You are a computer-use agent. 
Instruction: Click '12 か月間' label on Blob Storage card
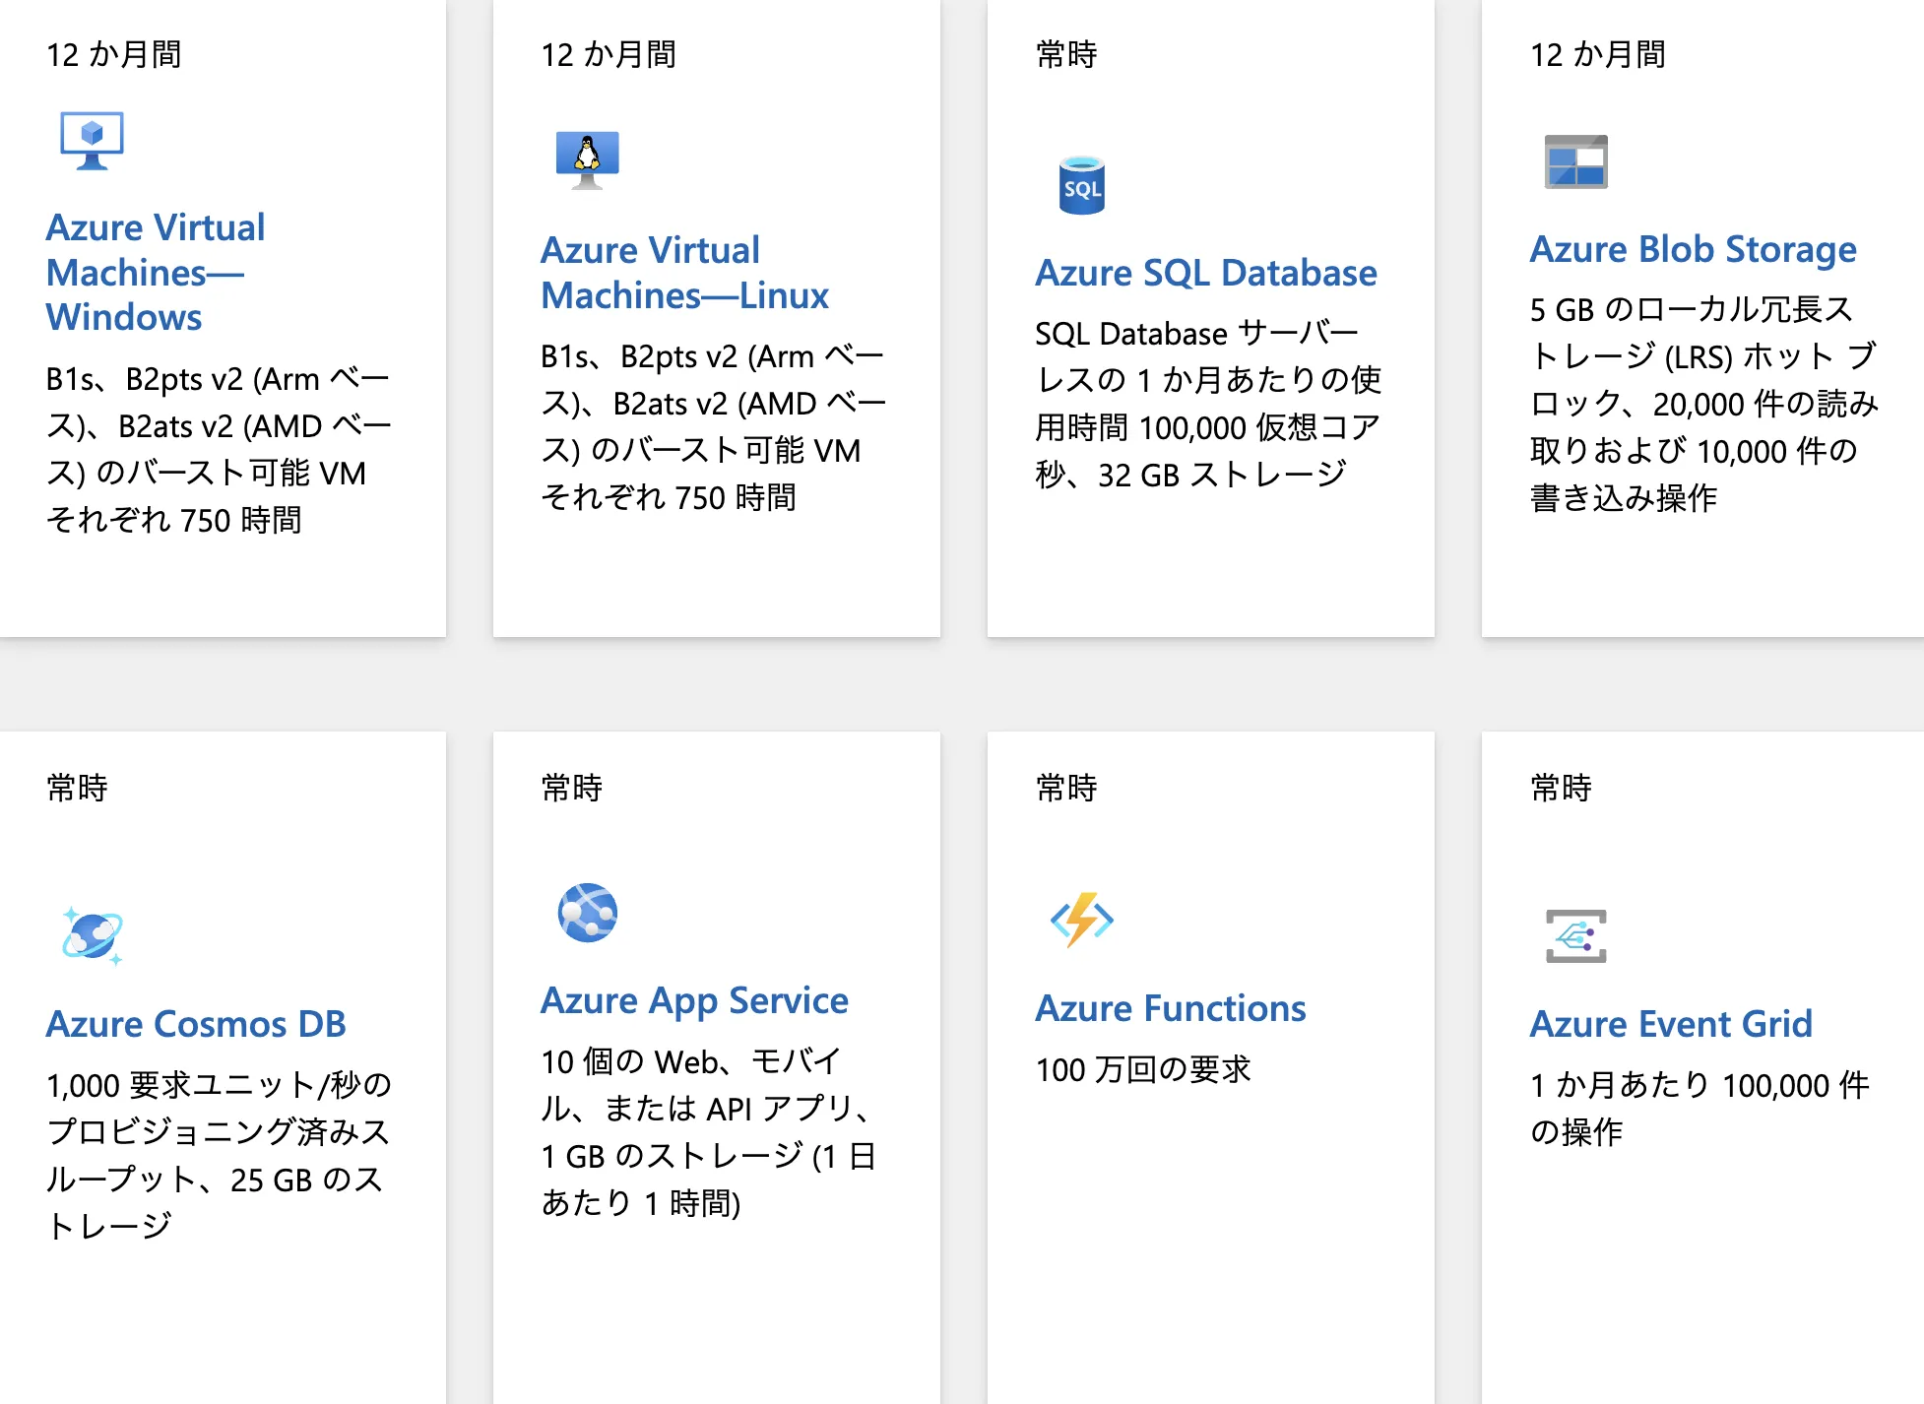1598,54
